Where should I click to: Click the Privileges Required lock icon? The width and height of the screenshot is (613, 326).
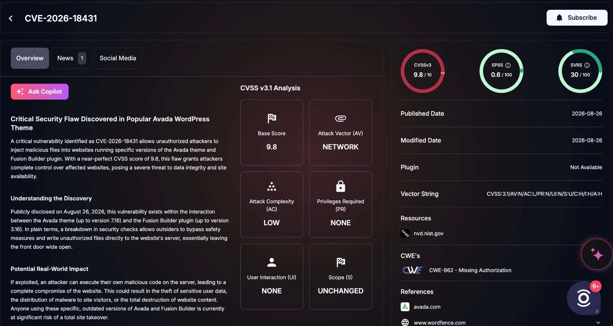[340, 186]
